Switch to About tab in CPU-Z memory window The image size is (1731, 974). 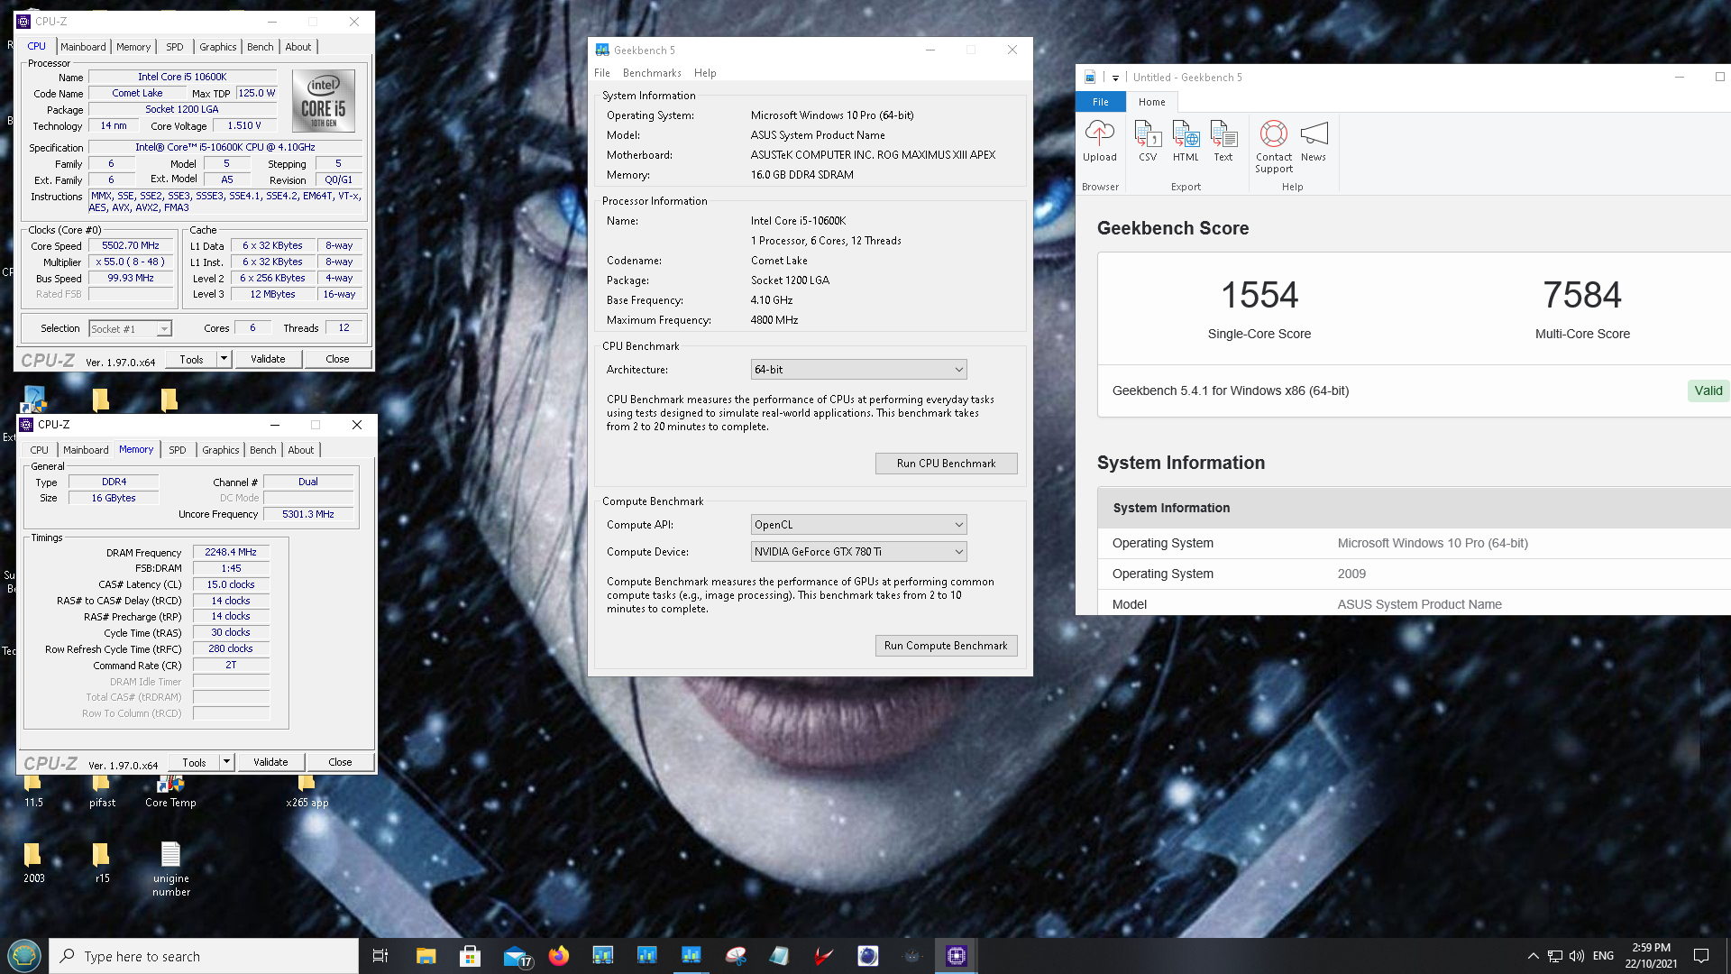point(301,450)
